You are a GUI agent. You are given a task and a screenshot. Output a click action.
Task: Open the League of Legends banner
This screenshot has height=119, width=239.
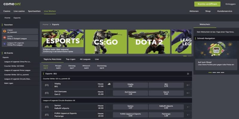point(182,42)
